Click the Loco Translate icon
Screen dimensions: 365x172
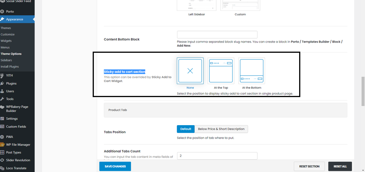coord(2,168)
